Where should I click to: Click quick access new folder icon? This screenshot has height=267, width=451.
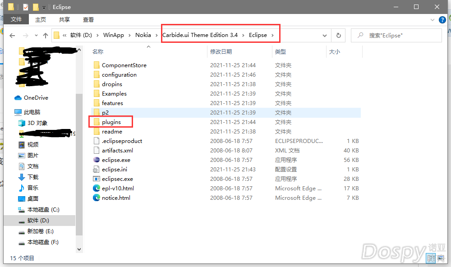[x=36, y=7]
